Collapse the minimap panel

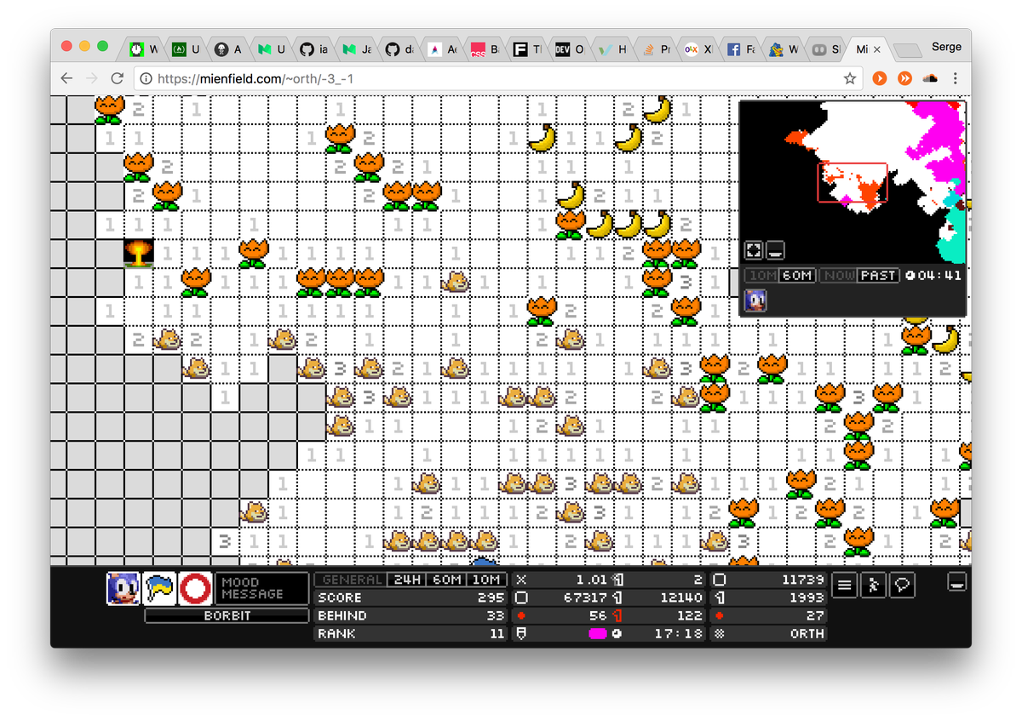[x=774, y=250]
